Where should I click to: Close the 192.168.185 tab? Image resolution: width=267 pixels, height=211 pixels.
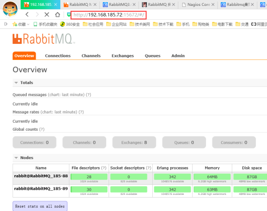pyautogui.click(x=56, y=4)
